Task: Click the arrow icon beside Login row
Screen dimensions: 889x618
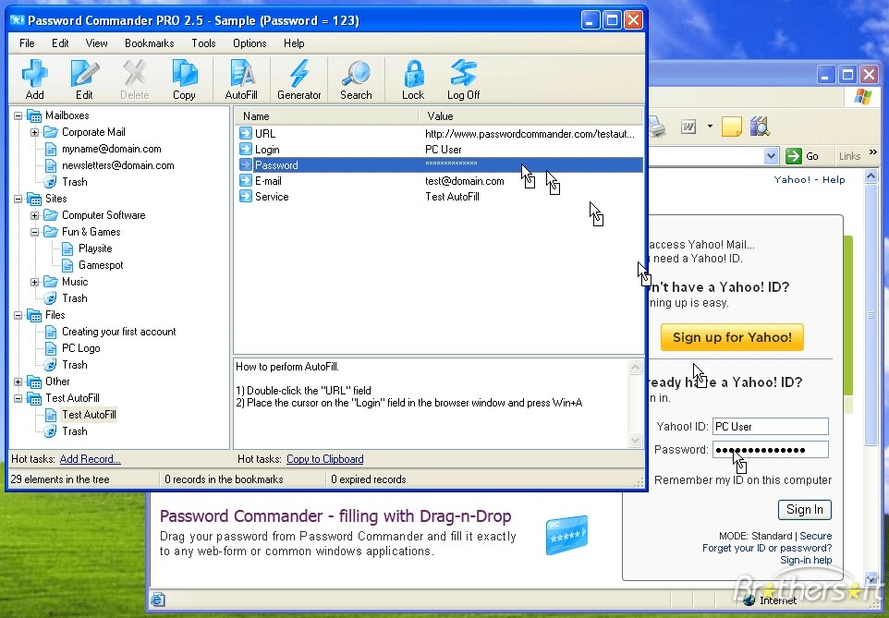Action: coord(246,149)
